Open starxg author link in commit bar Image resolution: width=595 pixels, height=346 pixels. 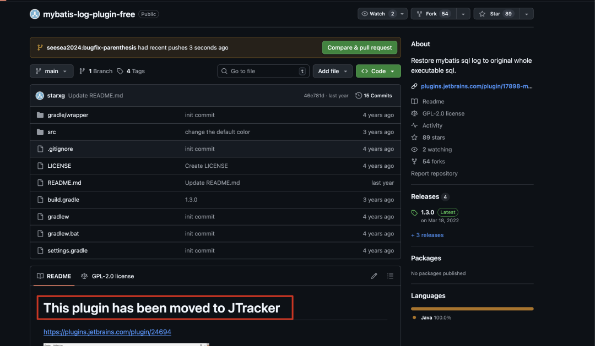[x=56, y=96]
